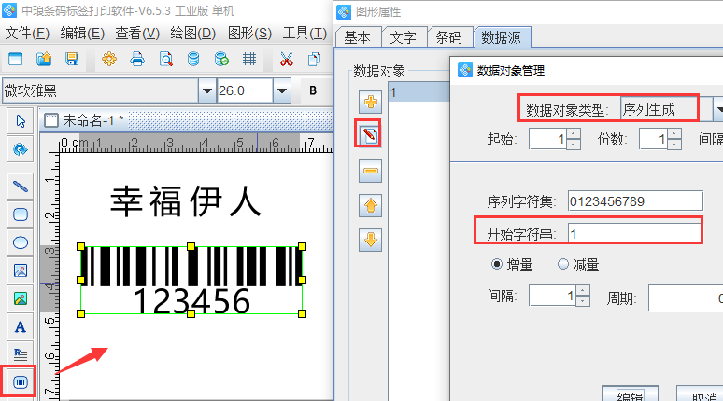Click the edit data object pencil icon
The image size is (723, 401).
[x=370, y=135]
